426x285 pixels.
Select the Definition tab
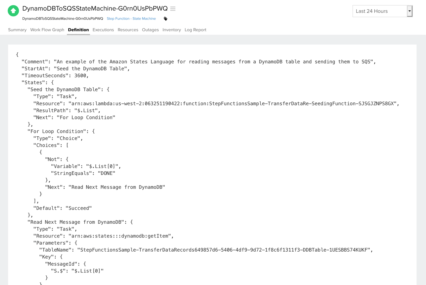[x=78, y=30]
